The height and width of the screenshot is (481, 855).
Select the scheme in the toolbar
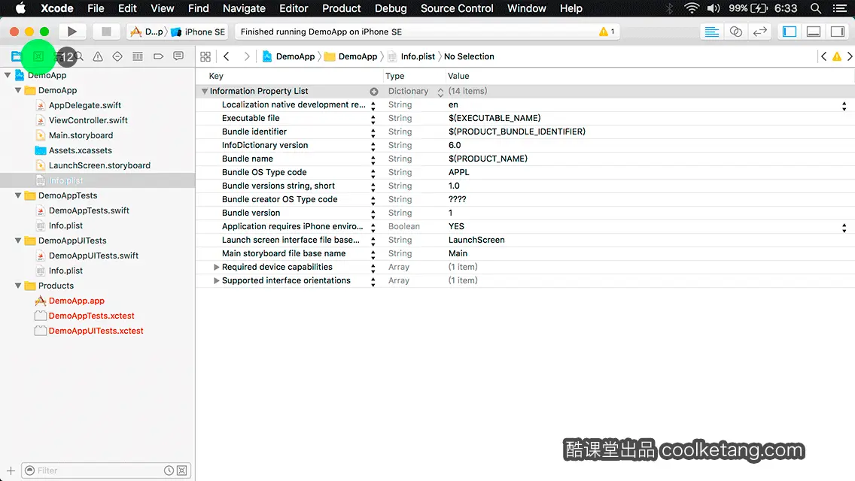tap(147, 32)
